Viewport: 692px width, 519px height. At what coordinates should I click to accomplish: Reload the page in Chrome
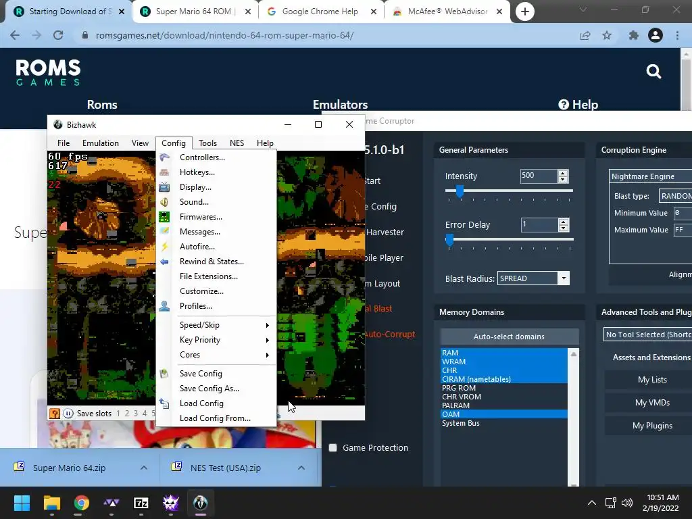click(x=58, y=35)
